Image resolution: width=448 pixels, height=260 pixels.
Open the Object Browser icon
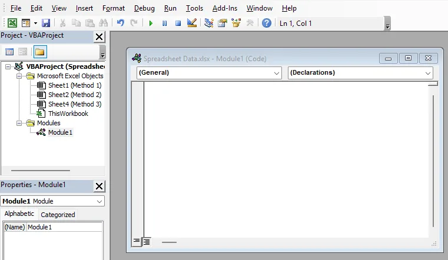click(236, 23)
